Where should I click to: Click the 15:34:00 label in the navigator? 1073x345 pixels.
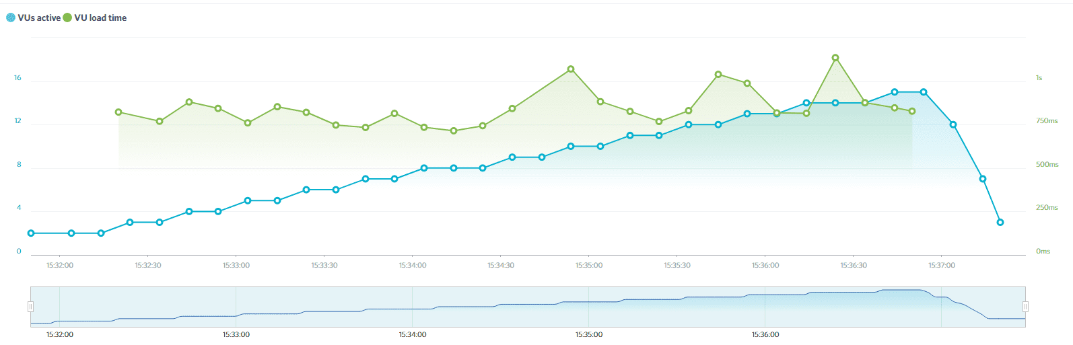[412, 334]
